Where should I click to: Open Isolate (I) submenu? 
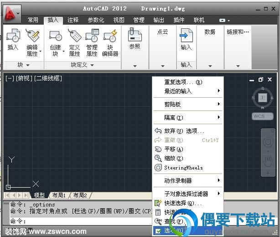[x=188, y=117]
